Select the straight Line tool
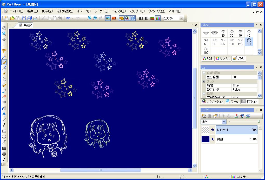This screenshot has width=265, height=180. coord(4,119)
